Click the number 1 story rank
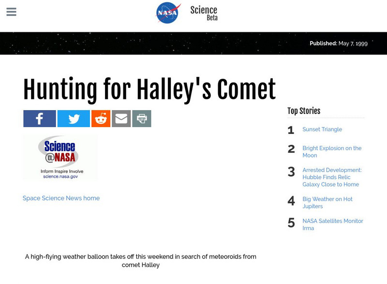The image size is (387, 284). 291,130
